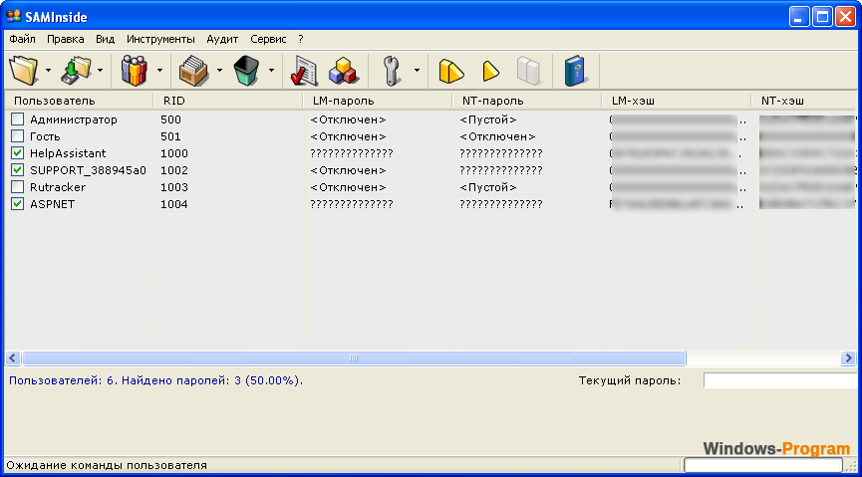Click the horizontal scrollbar thumb
862x477 pixels.
coord(354,358)
